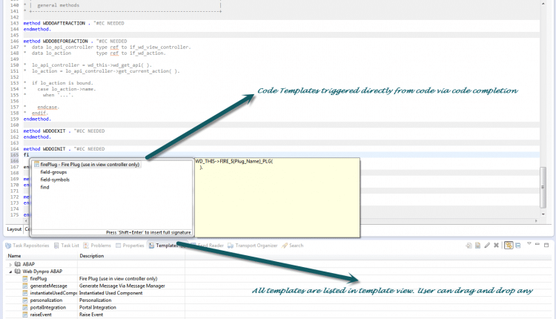
Task: Open the Properties tab
Action: point(130,246)
